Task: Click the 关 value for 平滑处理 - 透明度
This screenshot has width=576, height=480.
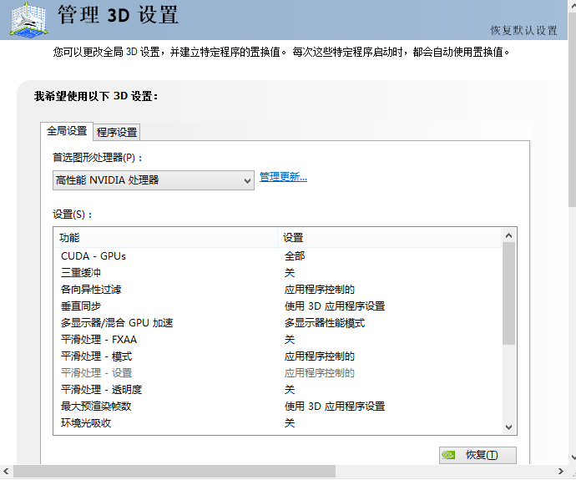Action: coord(290,390)
